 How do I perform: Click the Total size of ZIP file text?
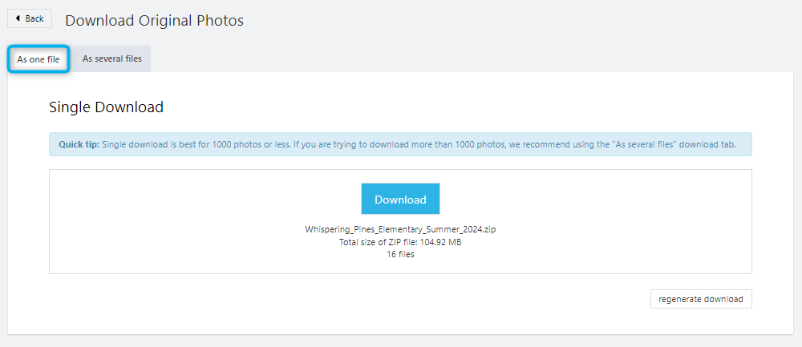pyautogui.click(x=400, y=242)
